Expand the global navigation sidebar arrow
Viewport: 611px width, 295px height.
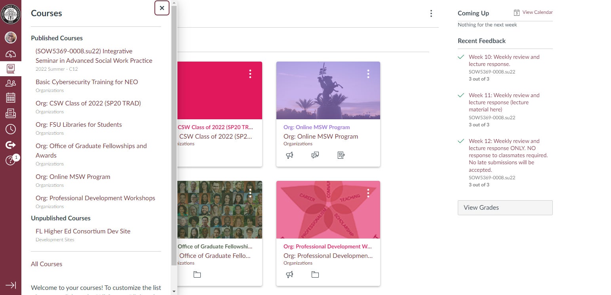[11, 285]
